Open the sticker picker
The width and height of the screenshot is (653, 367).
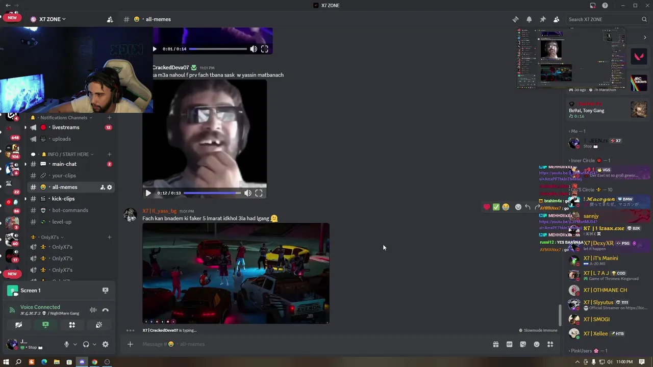point(523,345)
